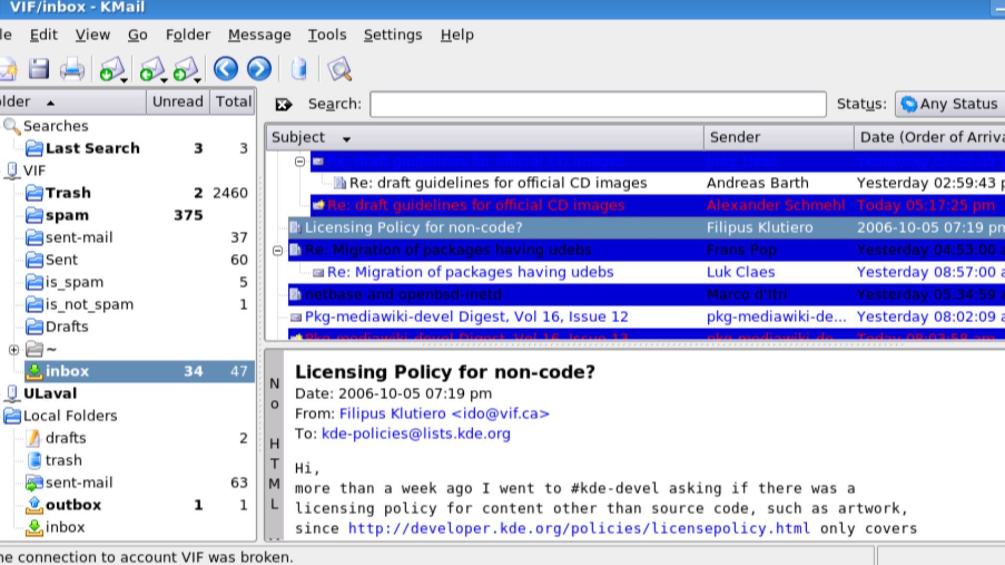
Task: Open the Settings menu
Action: 393,35
